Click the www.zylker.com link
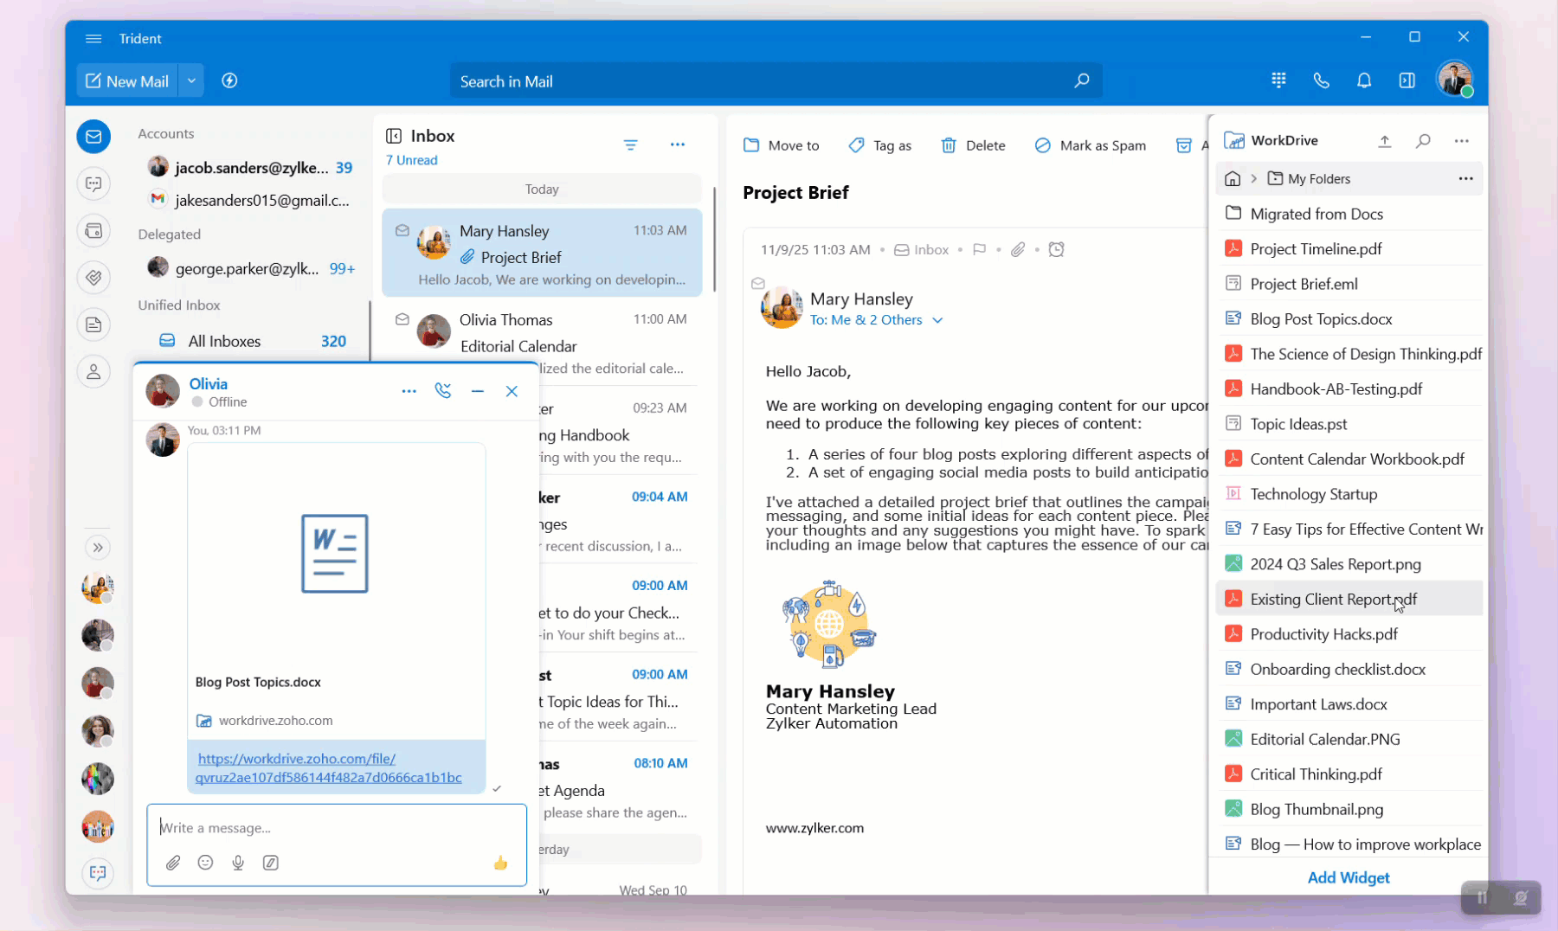The image size is (1558, 931). 814,828
